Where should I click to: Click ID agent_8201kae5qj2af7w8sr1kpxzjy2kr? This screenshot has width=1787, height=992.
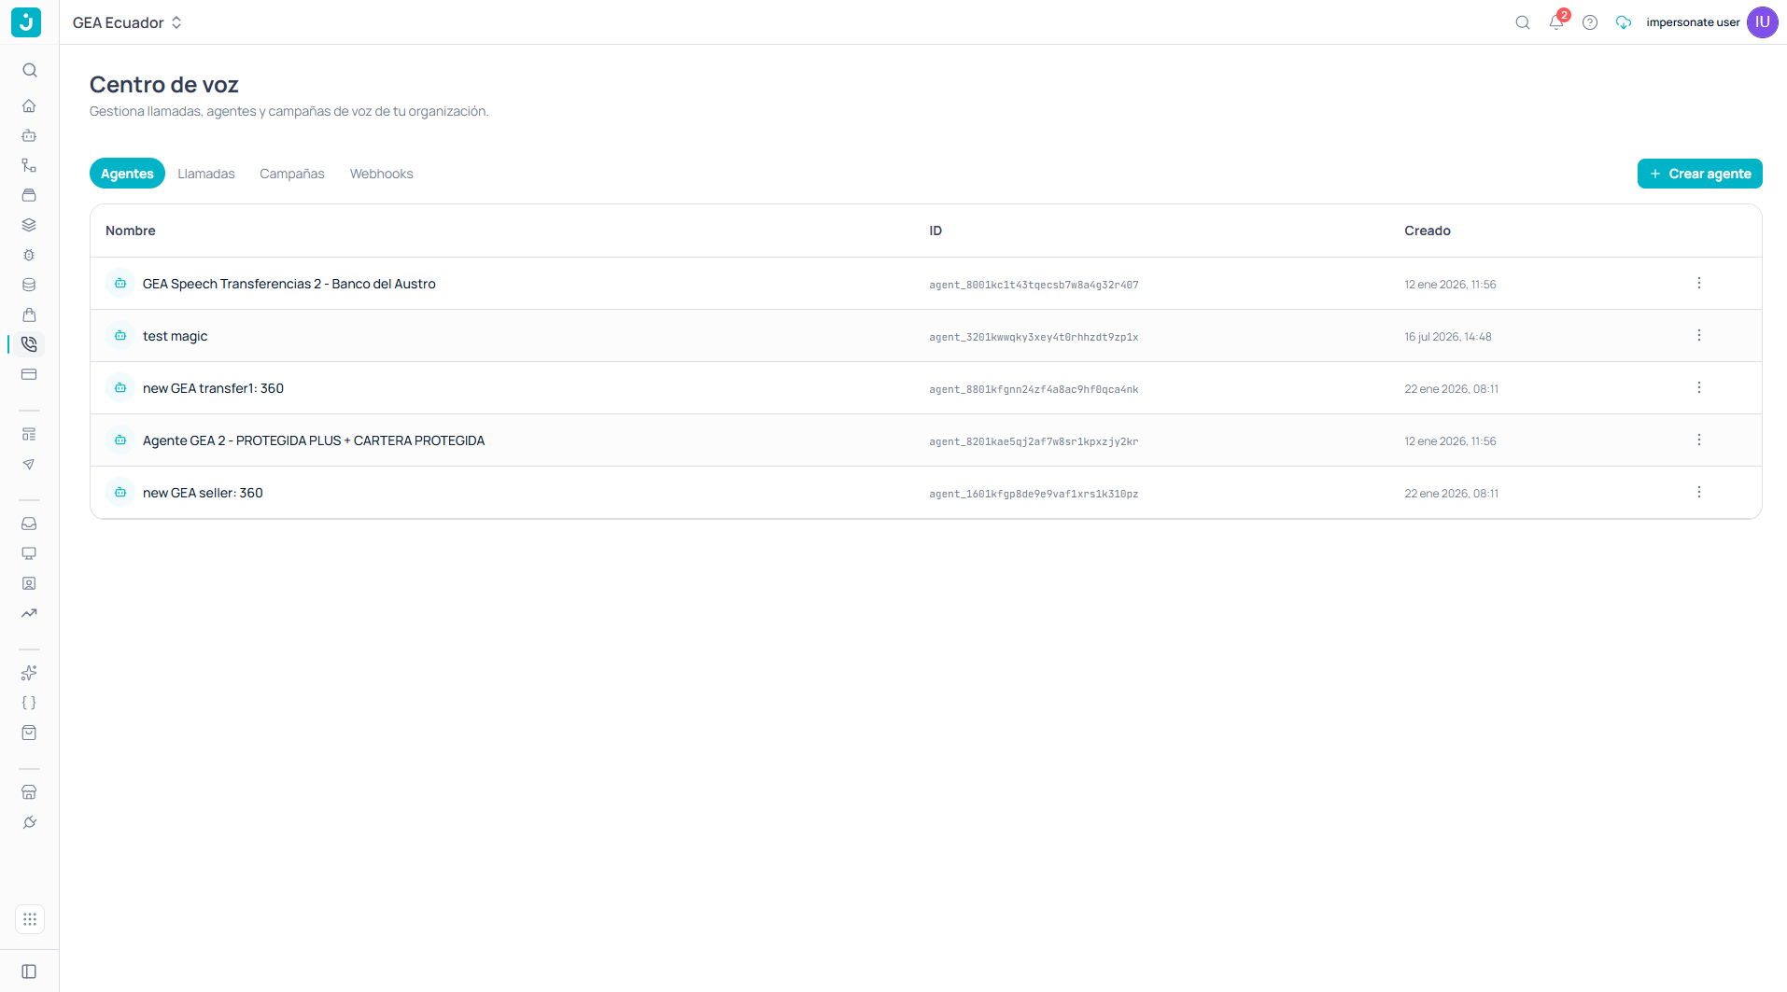coord(1034,441)
